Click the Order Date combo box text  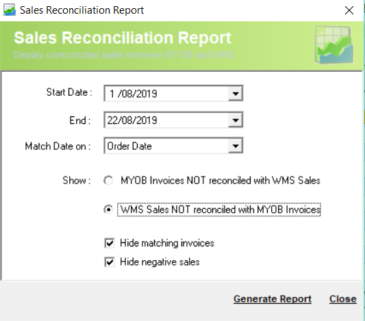[129, 146]
